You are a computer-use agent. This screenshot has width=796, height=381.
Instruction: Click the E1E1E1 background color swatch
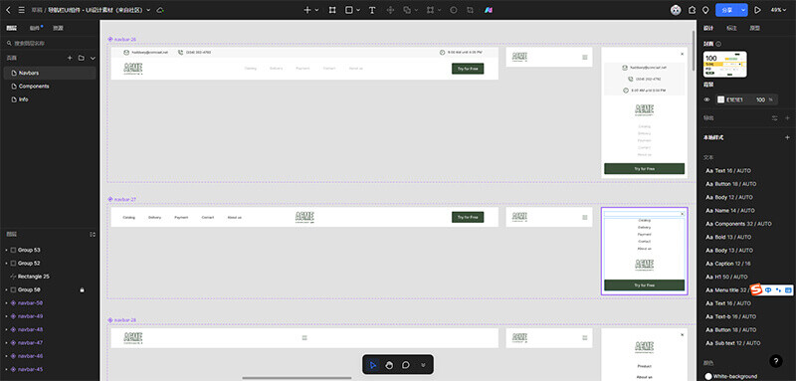click(720, 99)
